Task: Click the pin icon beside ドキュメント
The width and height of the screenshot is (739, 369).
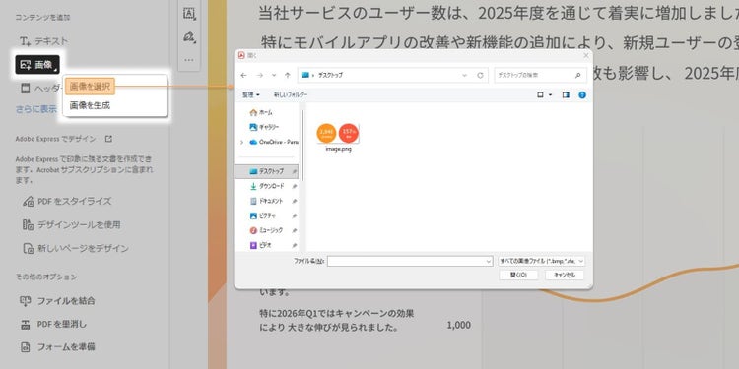Action: coord(294,201)
